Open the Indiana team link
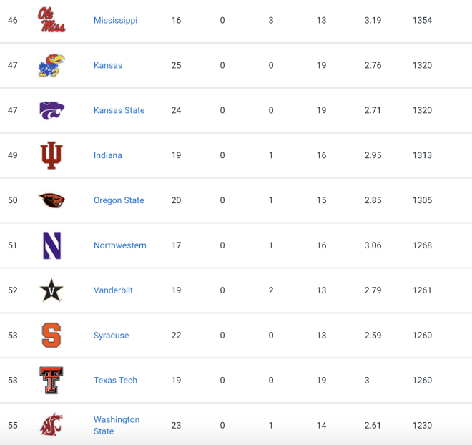The width and height of the screenshot is (472, 445). [x=108, y=155]
